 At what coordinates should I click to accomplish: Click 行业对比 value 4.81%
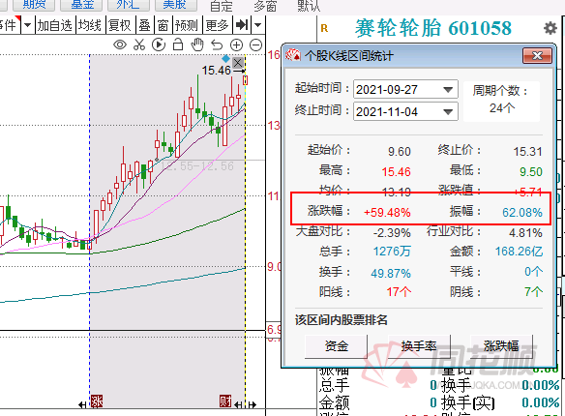[525, 233]
